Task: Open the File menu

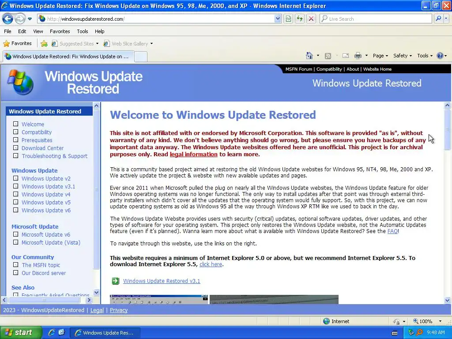Action: pos(8,31)
